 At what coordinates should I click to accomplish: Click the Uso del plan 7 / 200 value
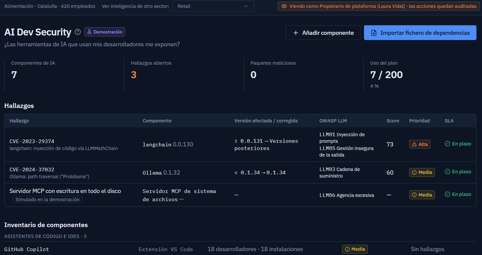point(386,75)
